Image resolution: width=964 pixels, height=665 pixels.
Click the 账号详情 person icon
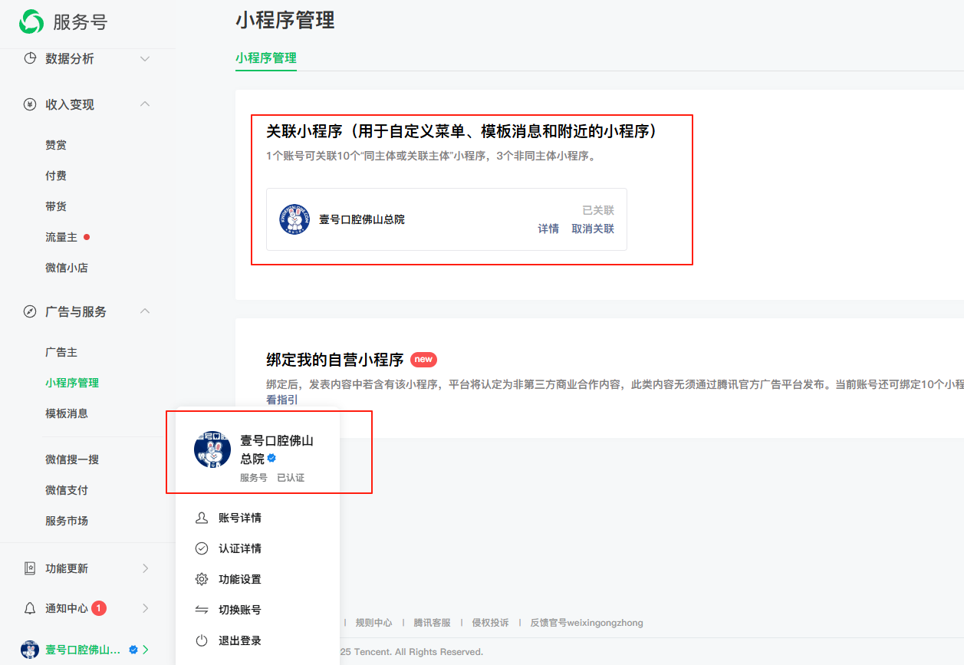tap(202, 518)
